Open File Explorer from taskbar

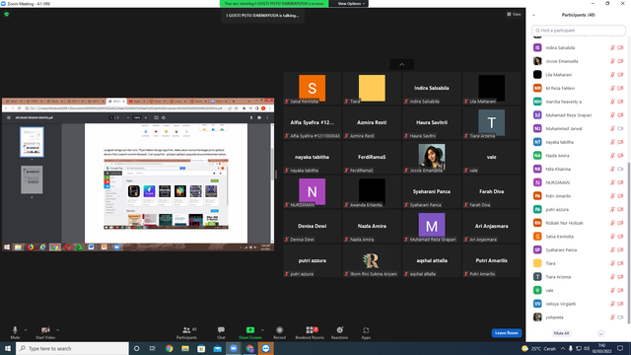185,348
